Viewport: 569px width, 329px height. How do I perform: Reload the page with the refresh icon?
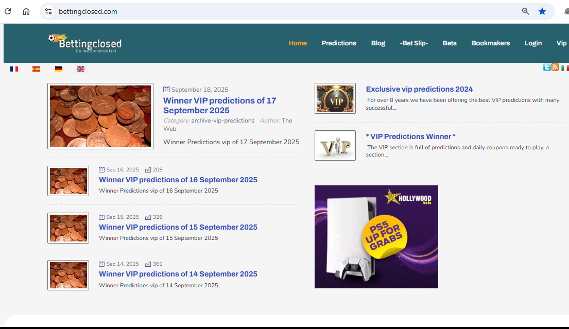click(x=7, y=11)
